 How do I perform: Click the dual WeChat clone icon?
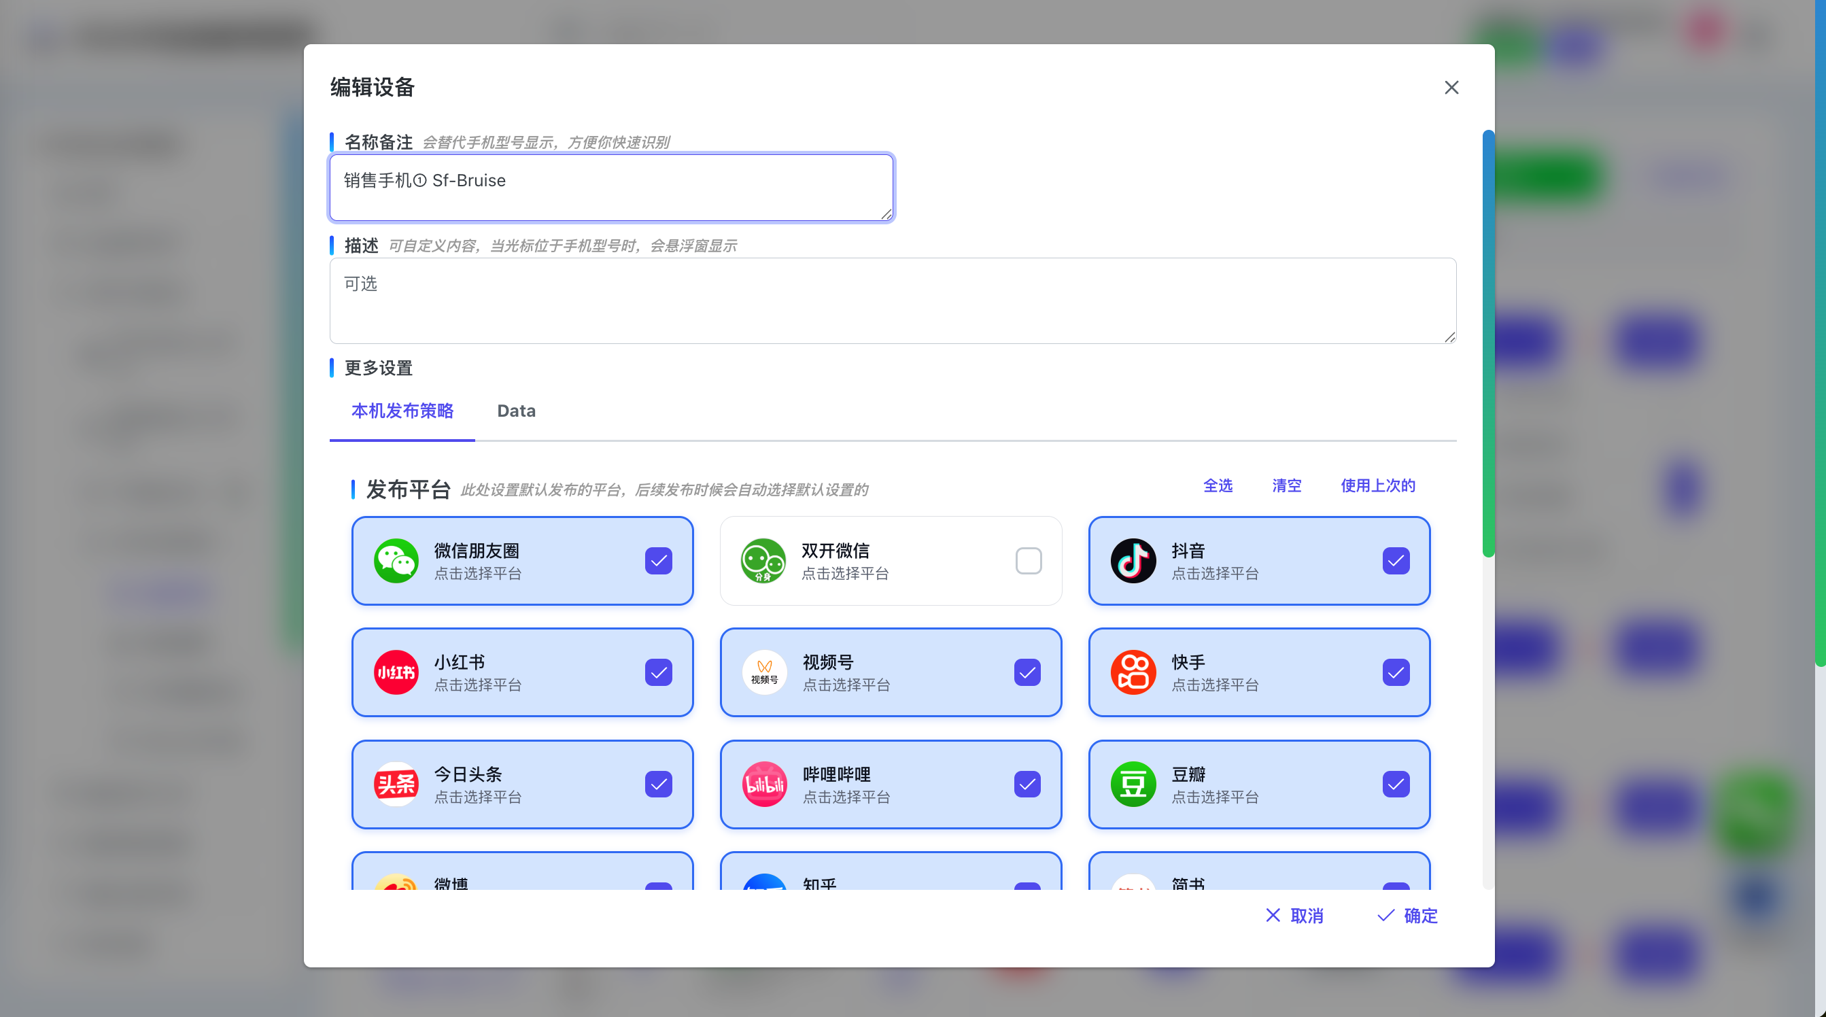[763, 561]
